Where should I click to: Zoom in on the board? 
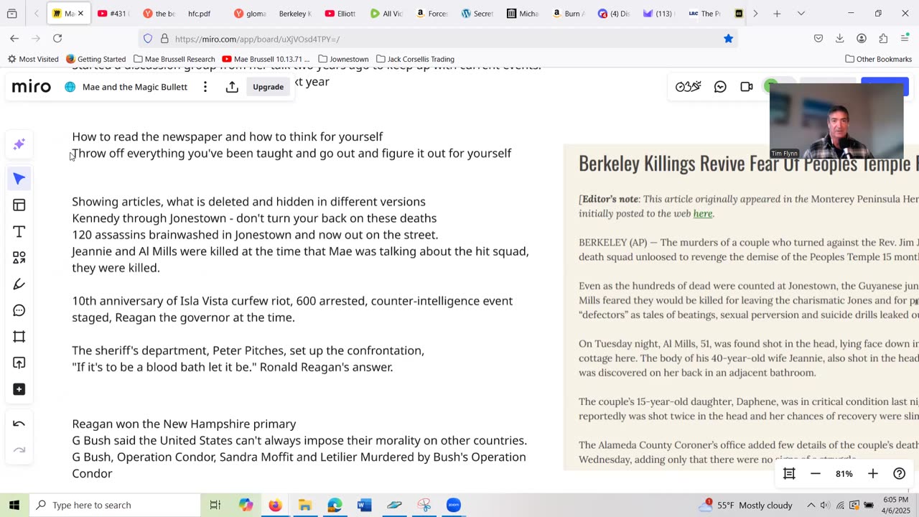click(x=873, y=474)
